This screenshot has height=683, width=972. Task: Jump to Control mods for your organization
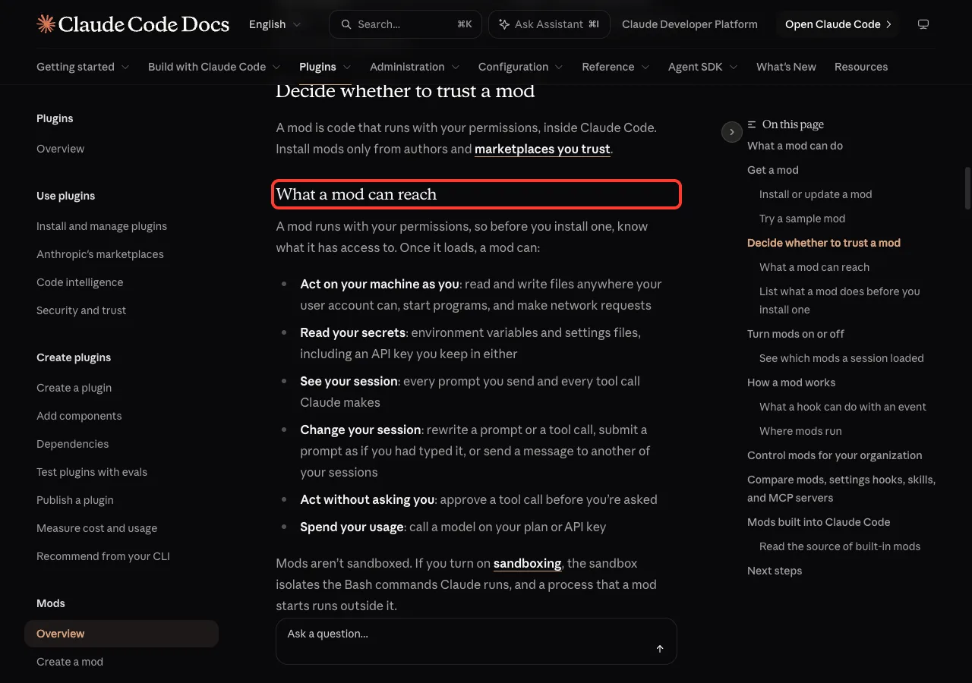point(835,455)
